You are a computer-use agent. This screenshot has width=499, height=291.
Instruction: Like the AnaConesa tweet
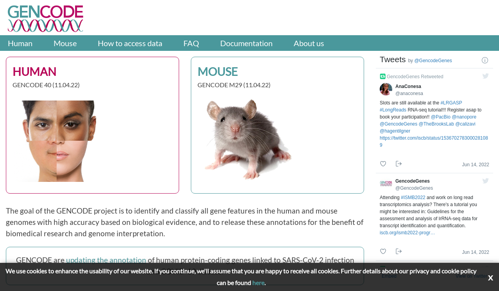click(x=383, y=164)
